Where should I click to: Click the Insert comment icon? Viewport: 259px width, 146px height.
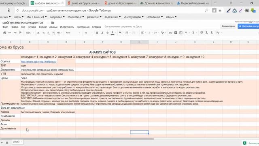tap(176, 33)
